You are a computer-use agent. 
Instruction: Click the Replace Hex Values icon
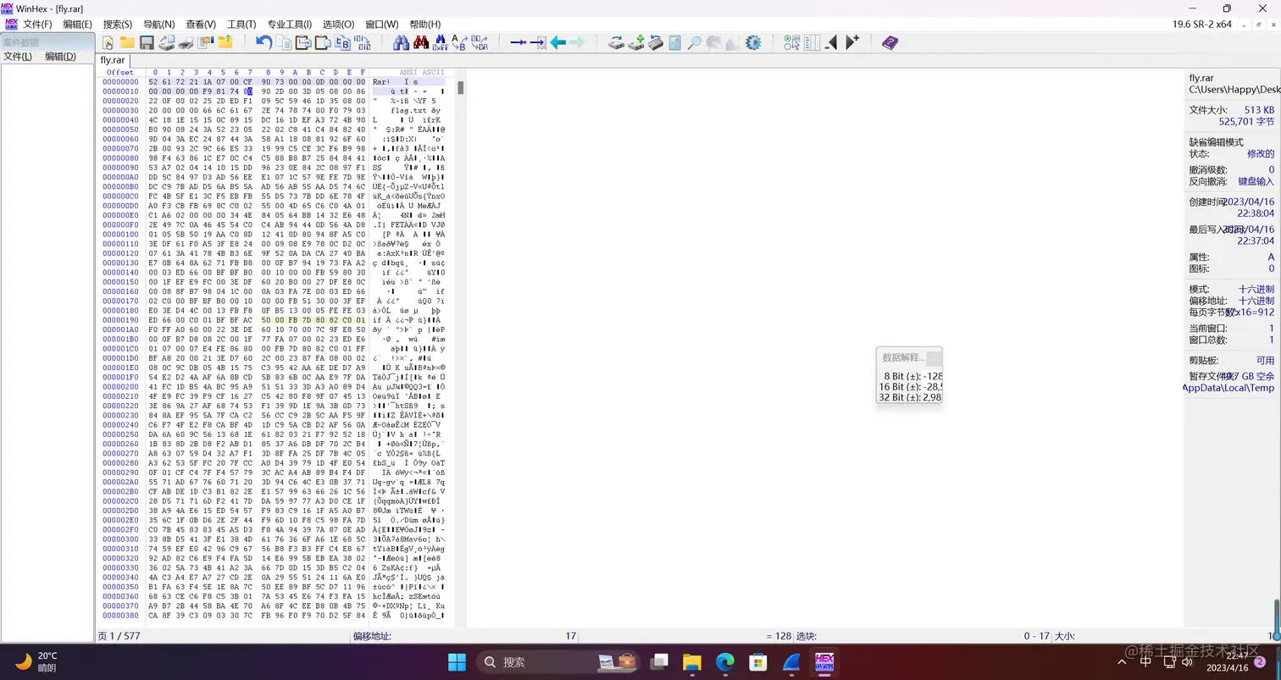coord(479,42)
